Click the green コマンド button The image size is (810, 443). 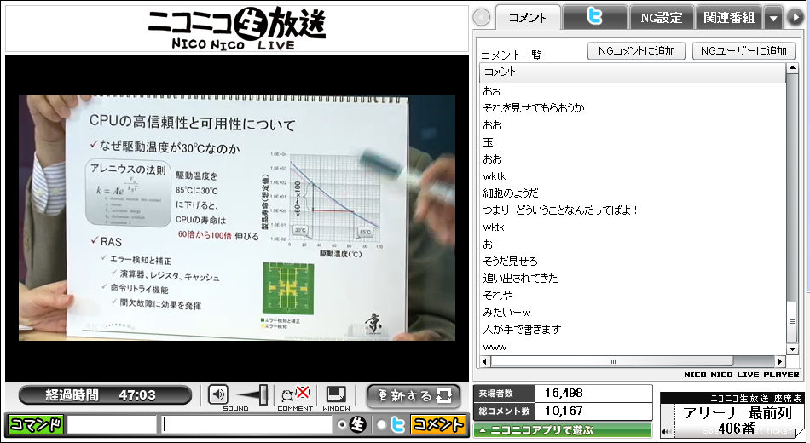(36, 425)
